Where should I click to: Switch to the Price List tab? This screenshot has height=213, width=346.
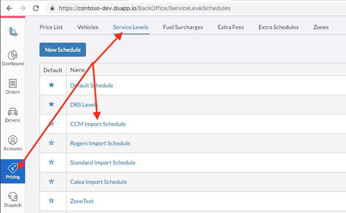51,27
